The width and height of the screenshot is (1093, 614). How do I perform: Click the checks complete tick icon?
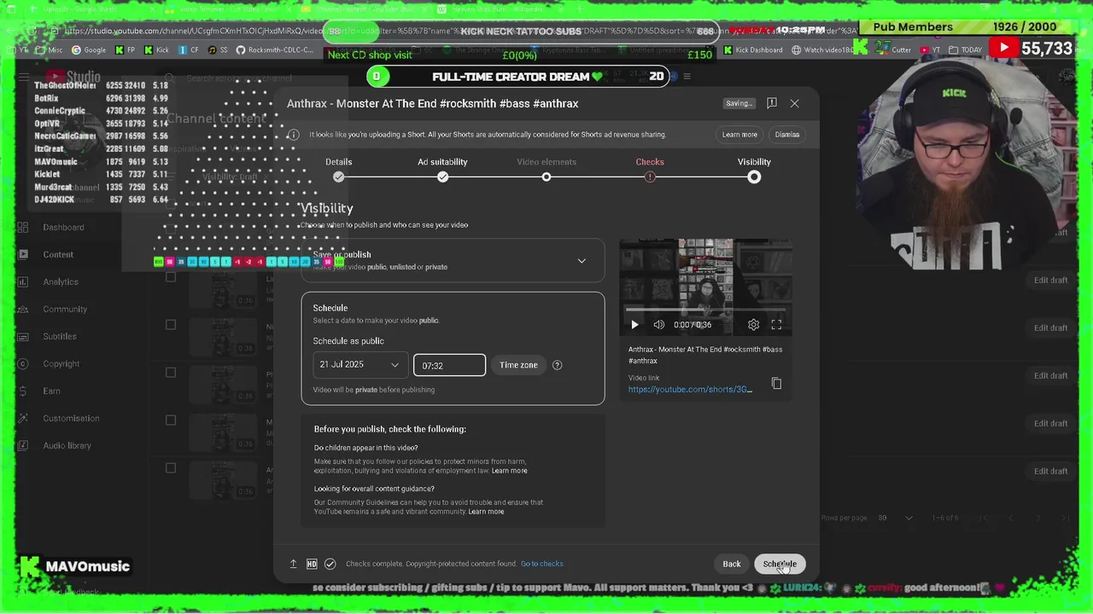click(x=330, y=564)
